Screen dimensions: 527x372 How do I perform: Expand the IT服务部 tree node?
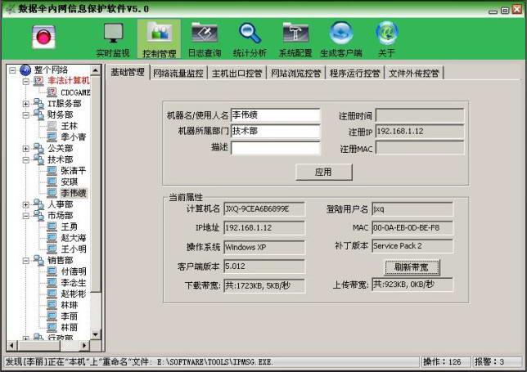26,104
